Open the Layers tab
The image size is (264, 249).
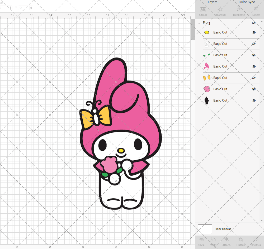point(213,2)
